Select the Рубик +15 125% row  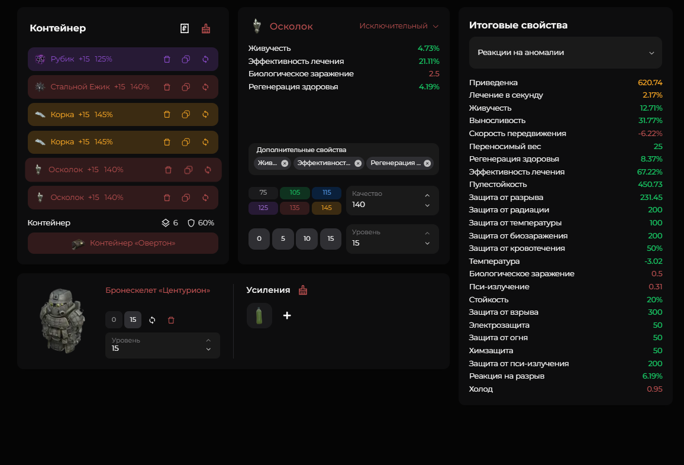click(123, 59)
